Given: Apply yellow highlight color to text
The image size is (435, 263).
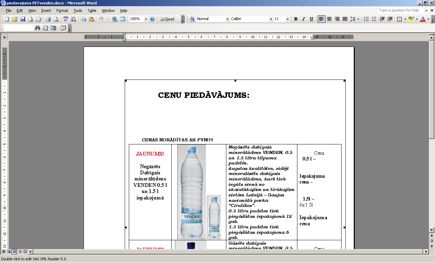Looking at the screenshot, I should click(411, 19).
